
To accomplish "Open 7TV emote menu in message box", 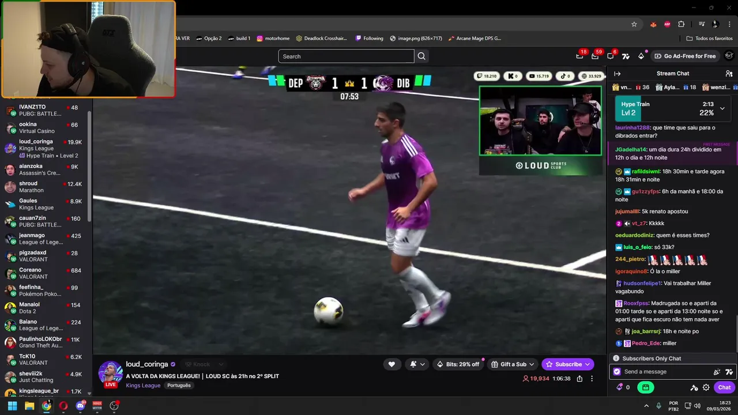I will (729, 372).
